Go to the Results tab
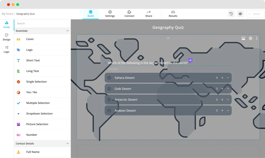Screen dimensions: 265x158 [173, 14]
